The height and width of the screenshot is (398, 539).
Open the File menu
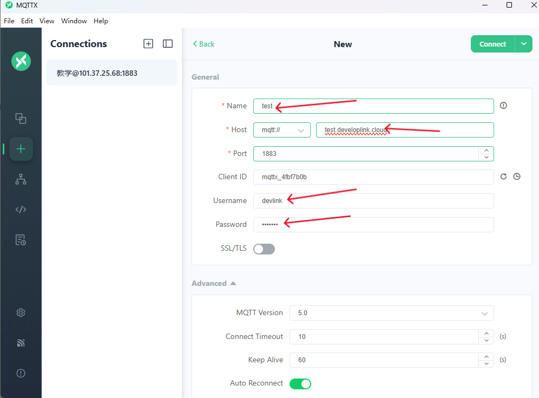coord(9,21)
